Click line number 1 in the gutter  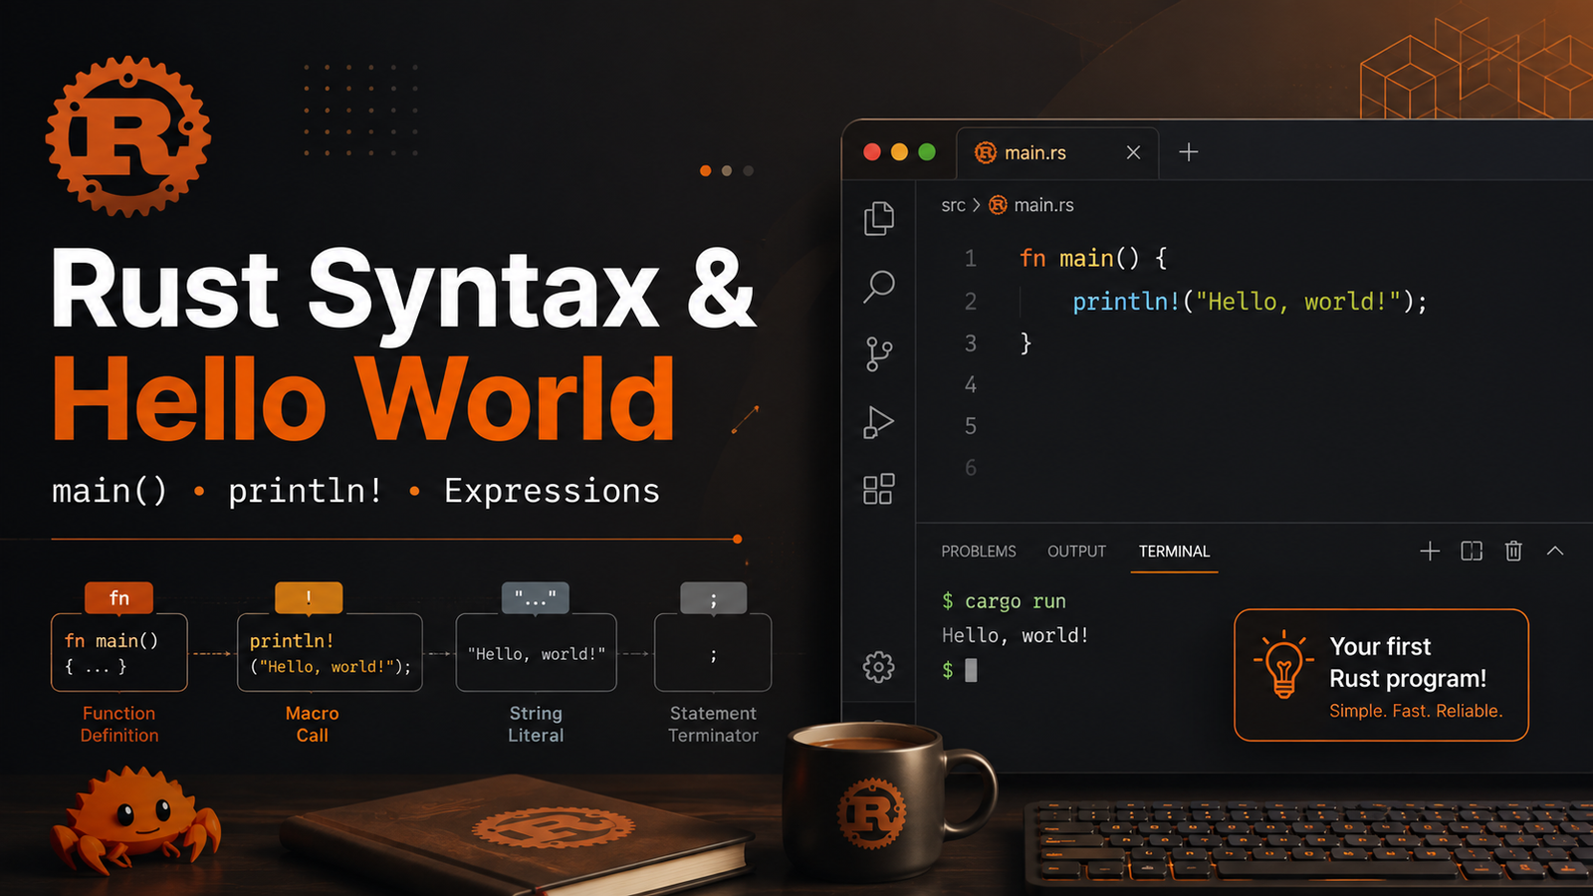click(971, 259)
